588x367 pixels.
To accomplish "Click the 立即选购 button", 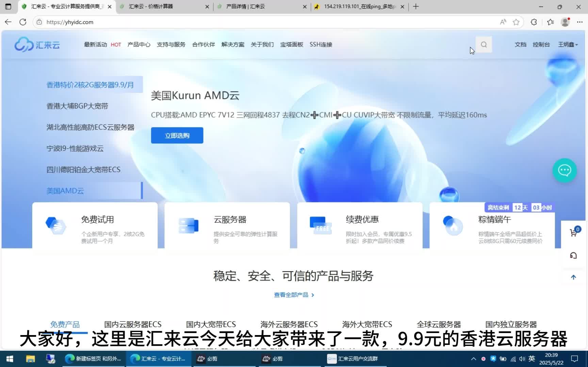I will pos(177,136).
